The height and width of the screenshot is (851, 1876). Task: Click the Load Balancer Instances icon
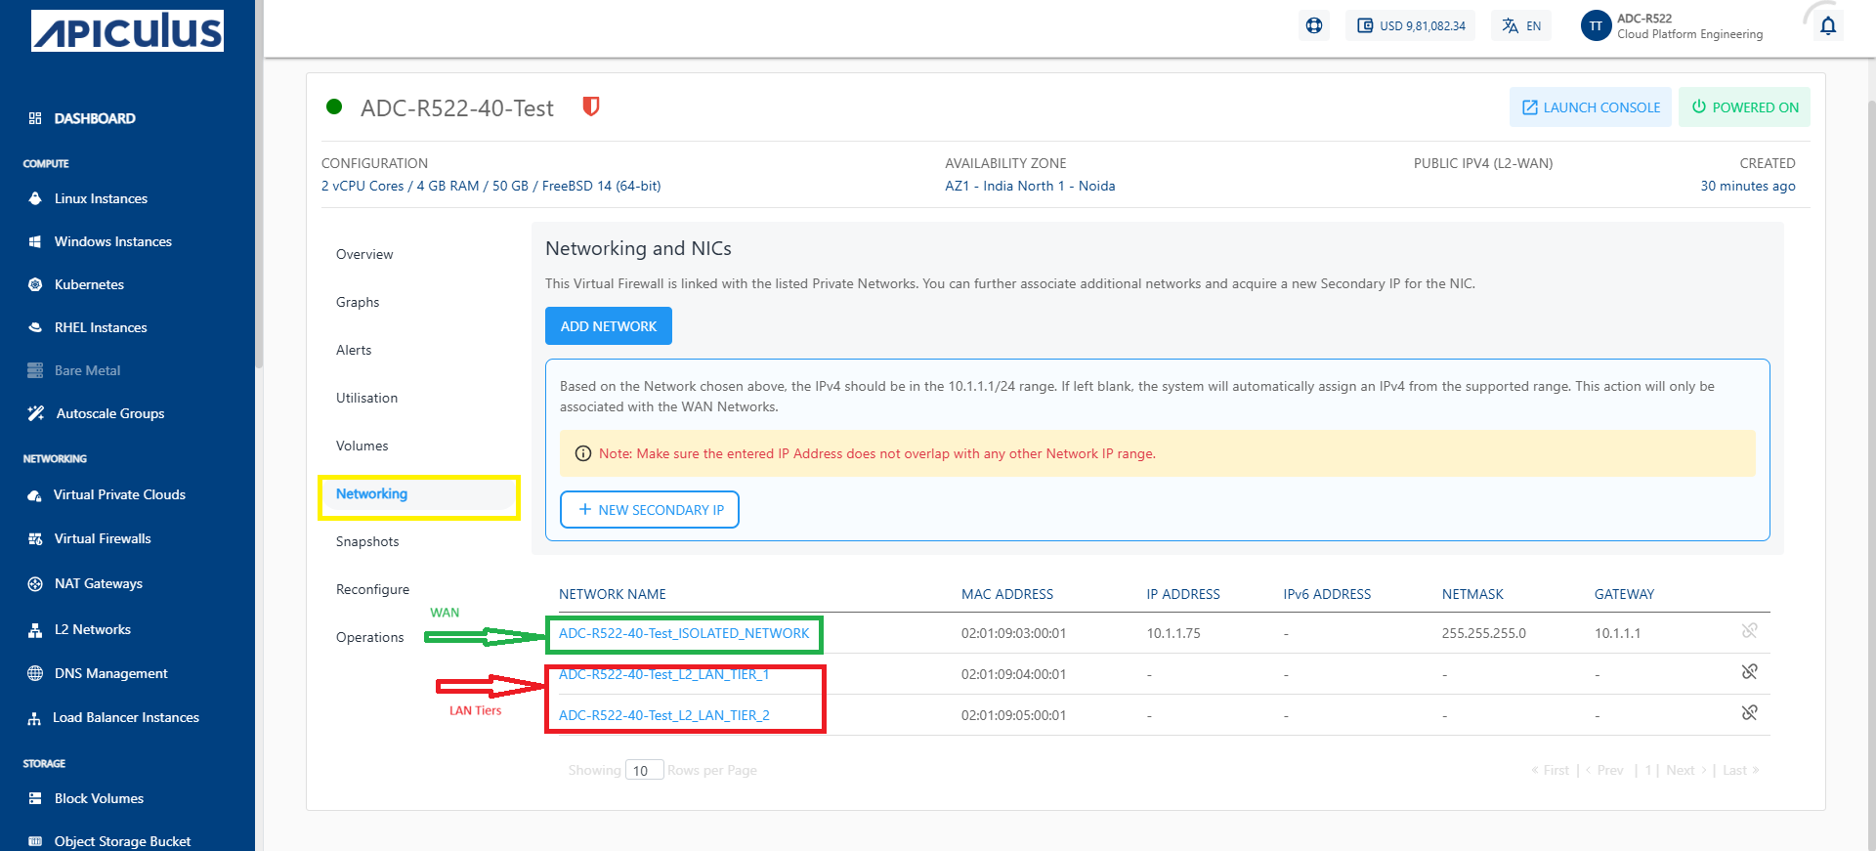coord(35,718)
